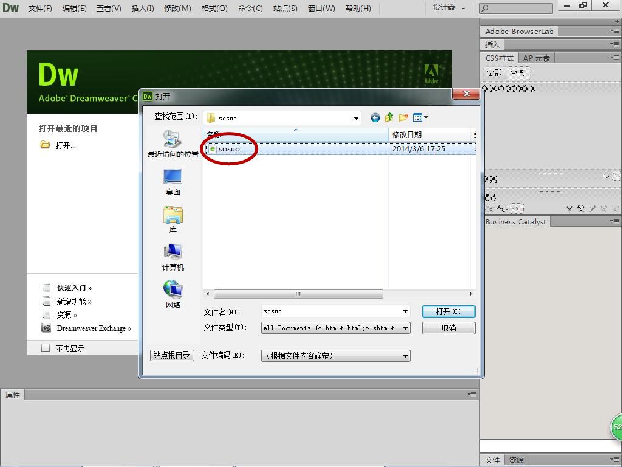
Task: Tick the 不再显示 checkbox
Action: tap(46, 348)
